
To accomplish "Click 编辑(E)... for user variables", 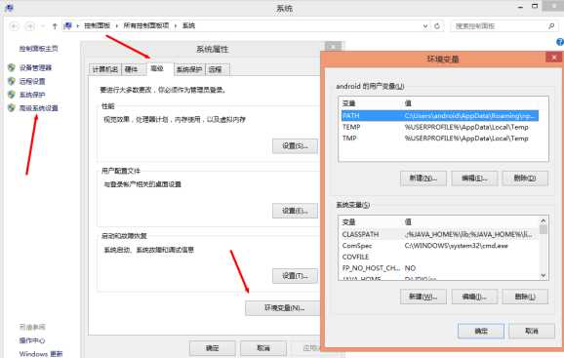I will [x=474, y=179].
